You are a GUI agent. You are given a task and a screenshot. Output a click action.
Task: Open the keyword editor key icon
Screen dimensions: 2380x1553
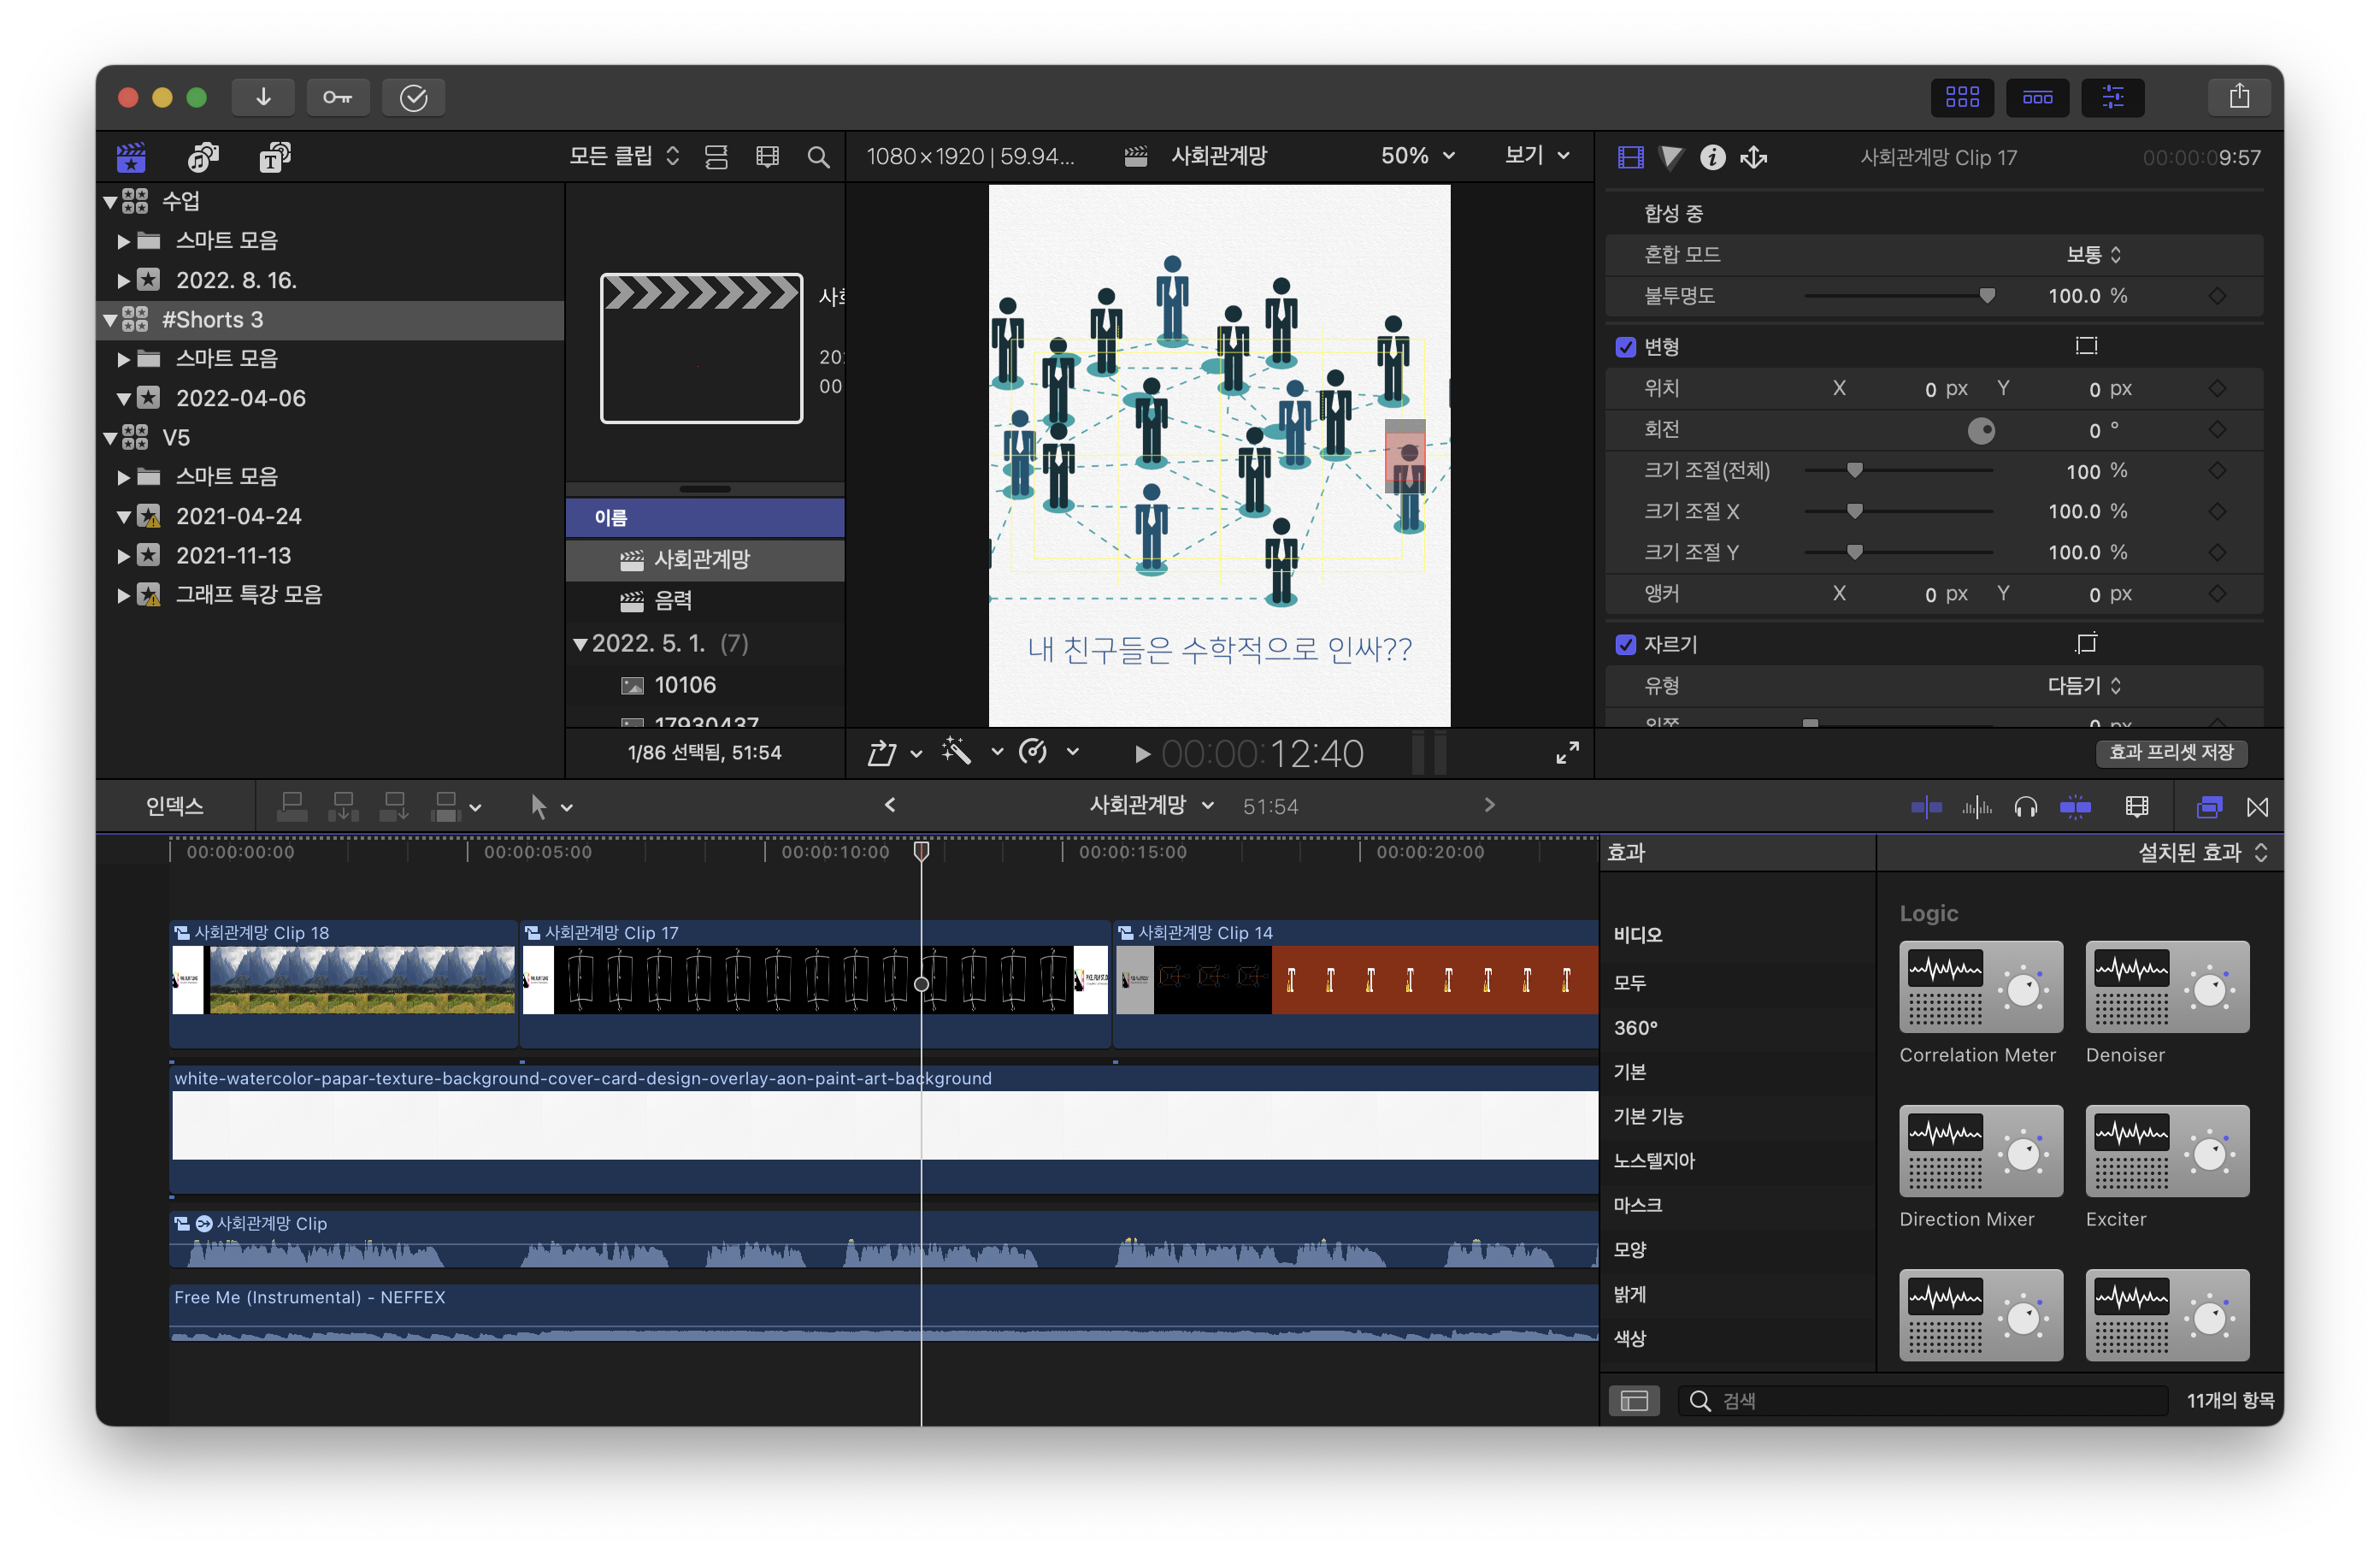click(337, 97)
